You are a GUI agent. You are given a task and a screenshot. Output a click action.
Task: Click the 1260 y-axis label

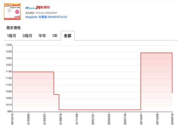click(9, 58)
